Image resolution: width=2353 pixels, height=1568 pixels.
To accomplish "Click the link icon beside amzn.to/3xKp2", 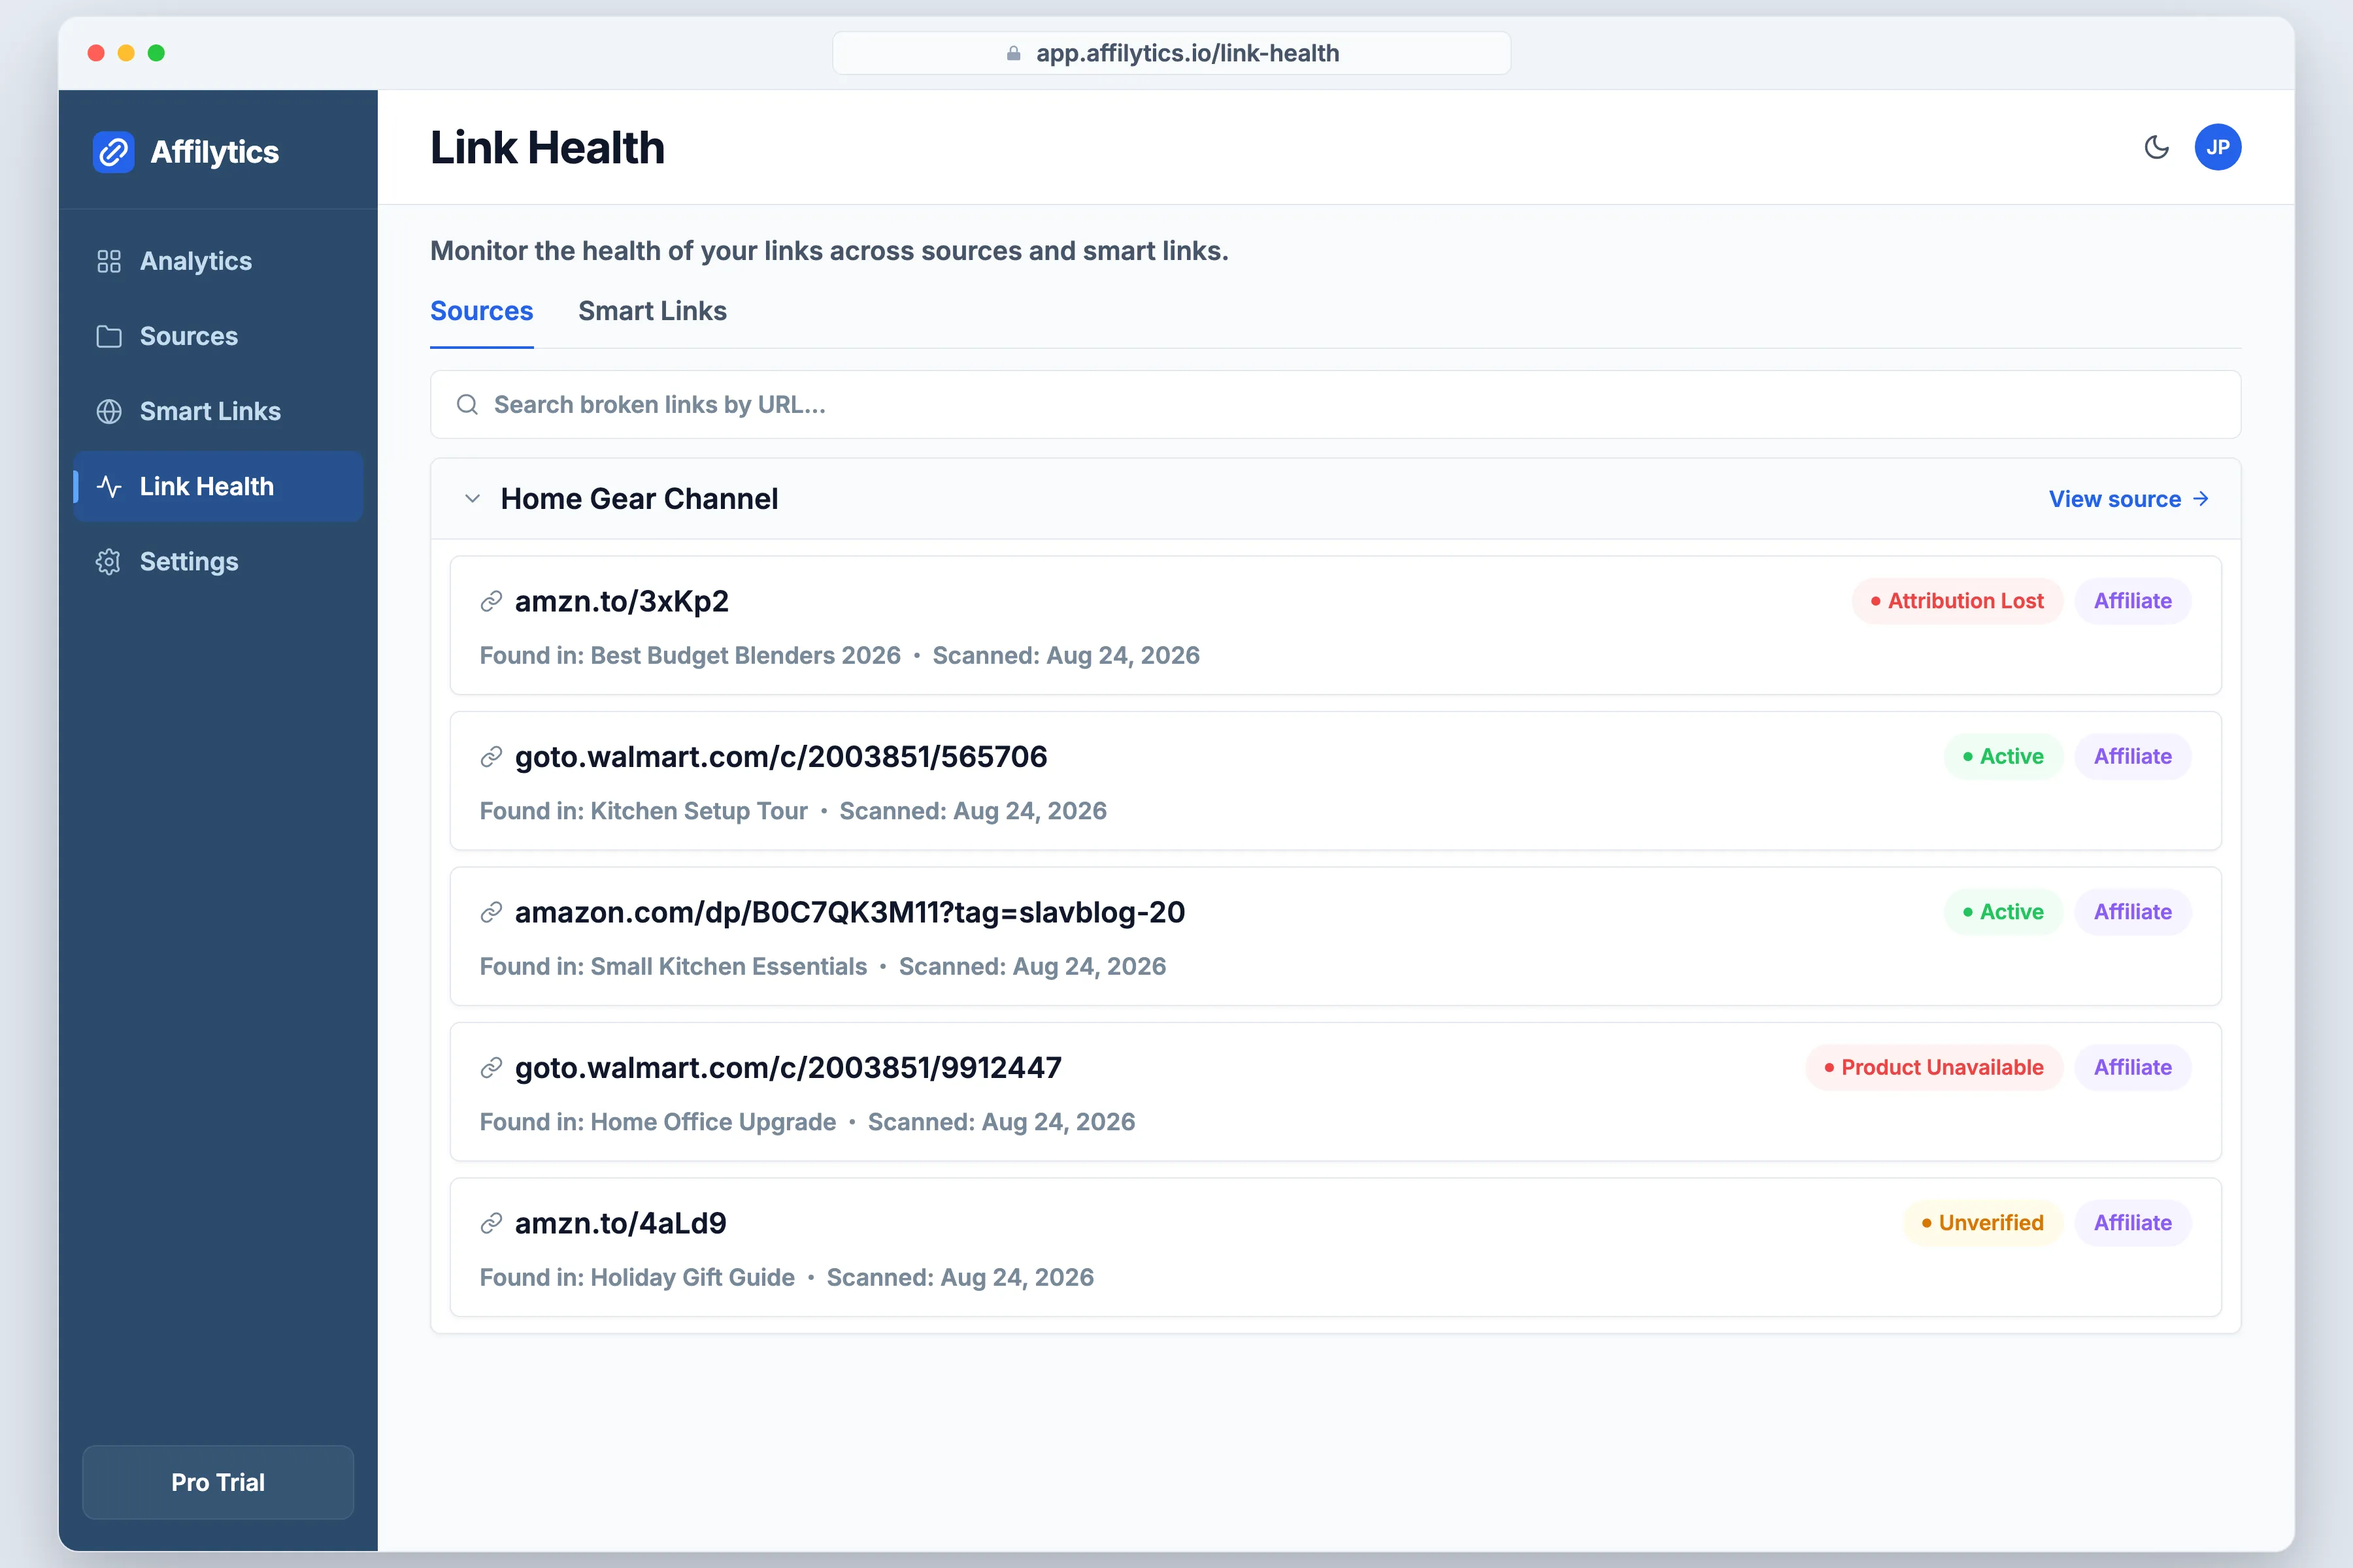I will [x=490, y=601].
